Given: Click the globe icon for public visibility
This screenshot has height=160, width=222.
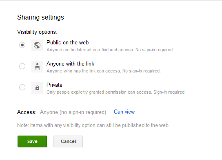Looking at the screenshot, I should click(37, 45).
